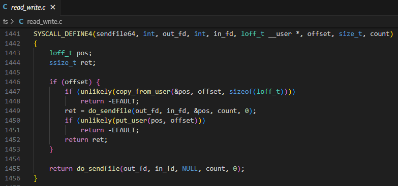The height and width of the screenshot is (186, 398).
Task: Click the put_user function call
Action: [x=131, y=121]
